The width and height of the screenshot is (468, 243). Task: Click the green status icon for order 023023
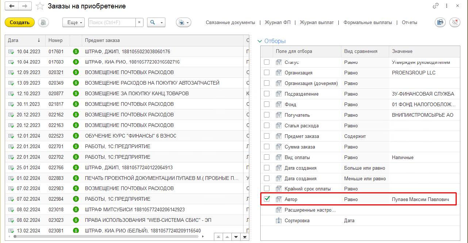(76, 220)
